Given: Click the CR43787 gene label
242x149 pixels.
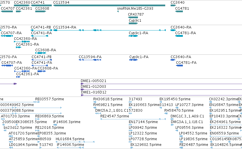Looking at the screenshot, I should click(136, 14).
